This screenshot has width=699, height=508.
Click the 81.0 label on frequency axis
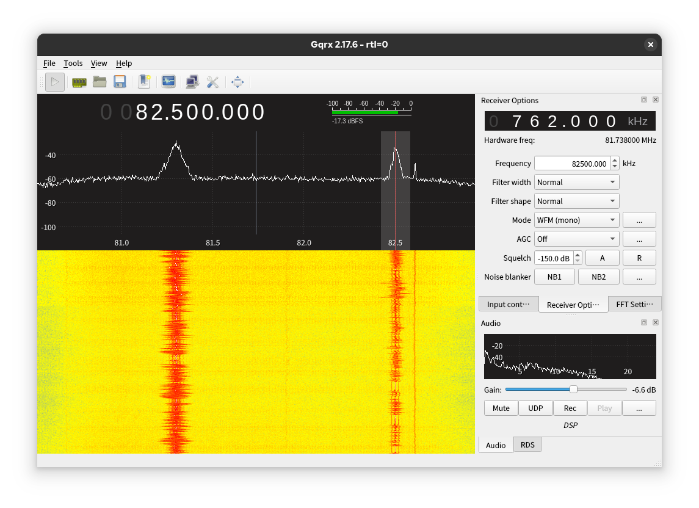click(121, 242)
